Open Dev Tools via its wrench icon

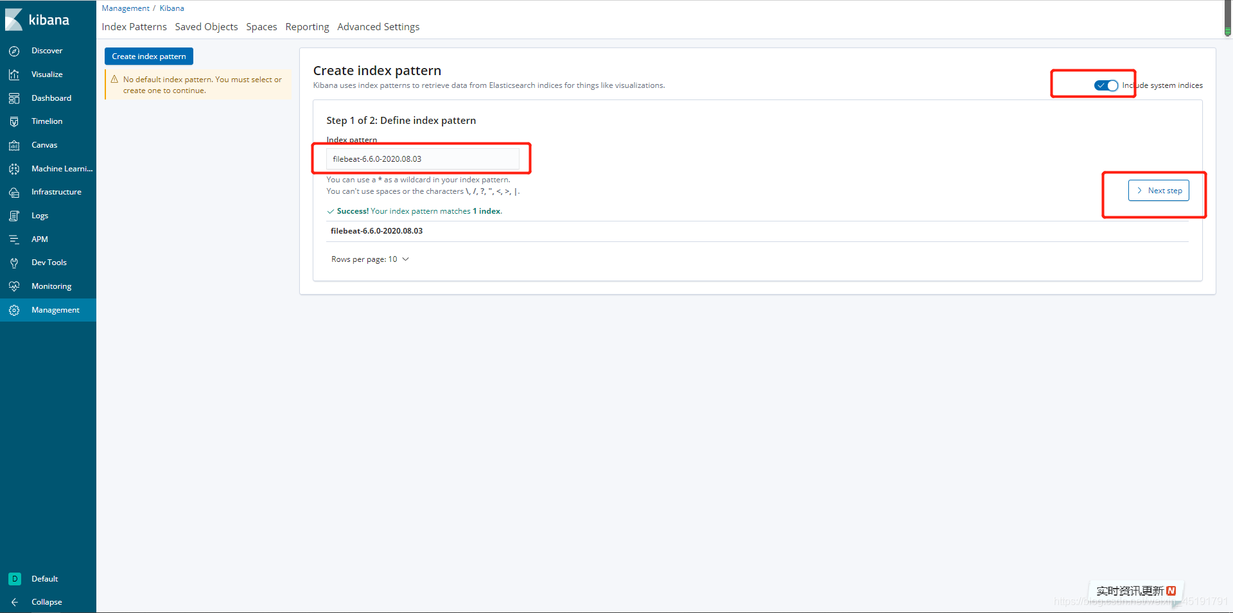click(x=14, y=263)
